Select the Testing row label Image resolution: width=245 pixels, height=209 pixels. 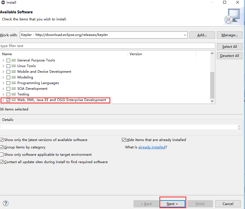click(x=23, y=94)
